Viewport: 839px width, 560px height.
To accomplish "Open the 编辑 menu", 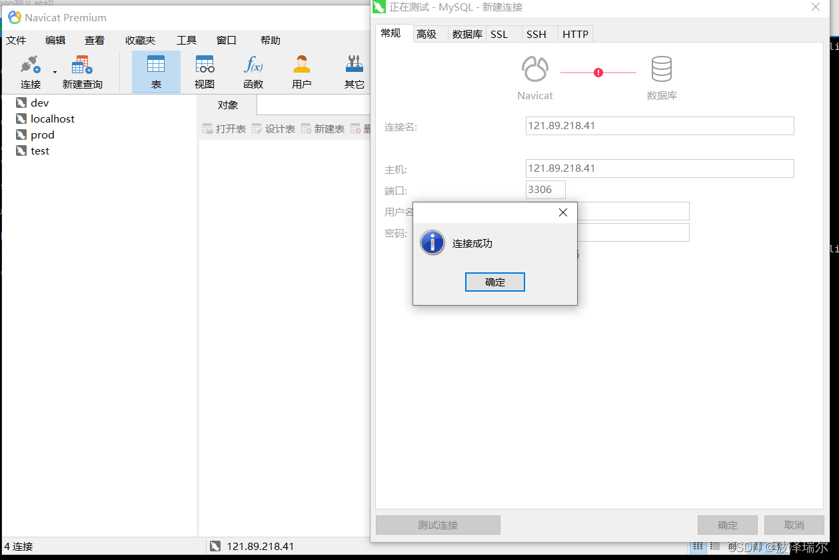I will [x=55, y=41].
